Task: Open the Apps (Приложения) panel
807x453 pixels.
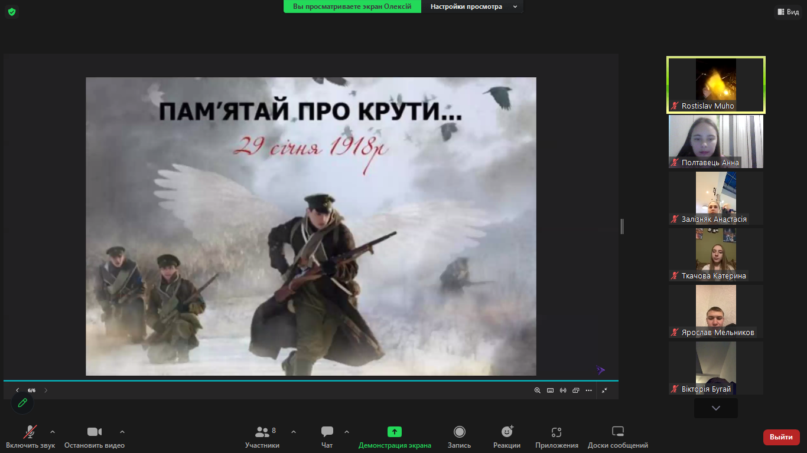Action: (x=556, y=437)
